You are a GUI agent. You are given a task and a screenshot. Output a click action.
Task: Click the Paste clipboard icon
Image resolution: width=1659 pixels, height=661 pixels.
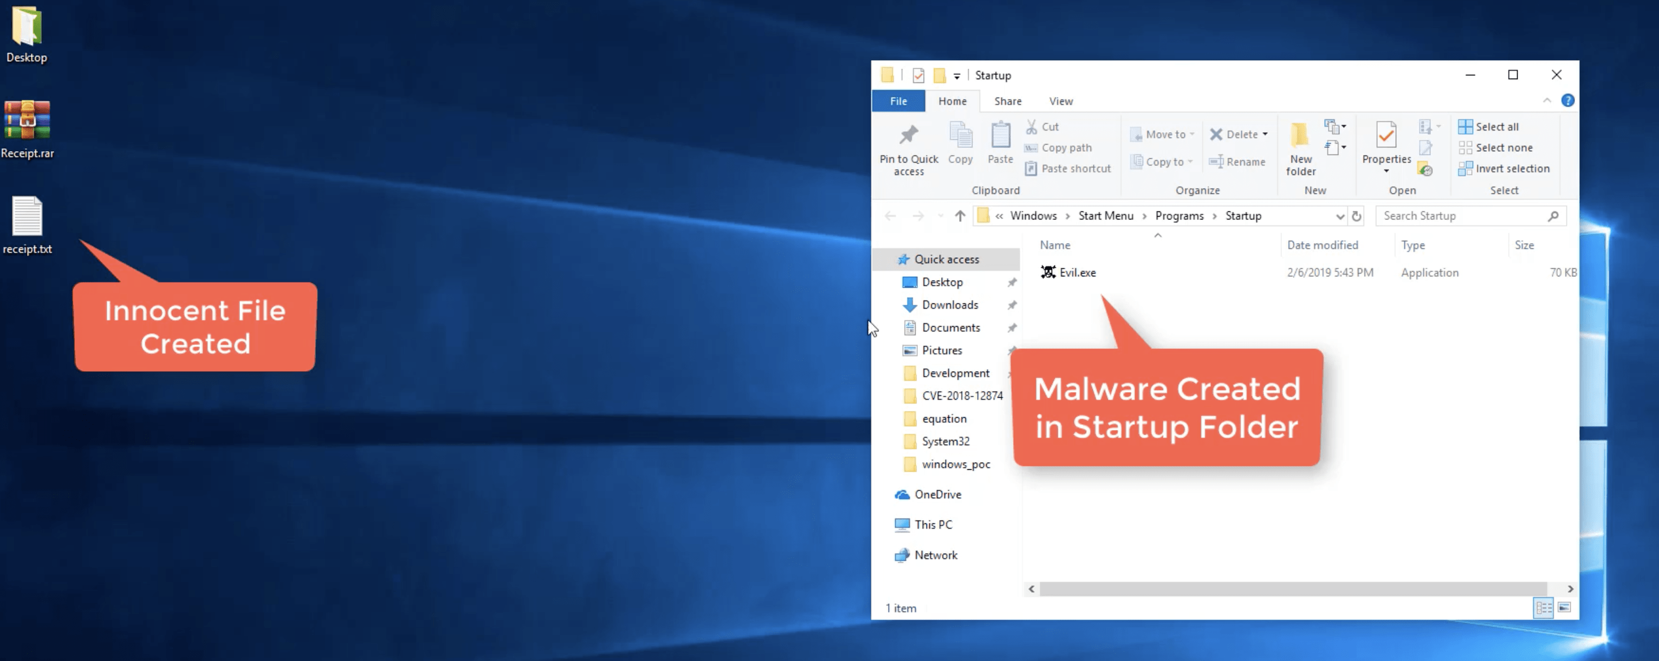pos(1000,135)
